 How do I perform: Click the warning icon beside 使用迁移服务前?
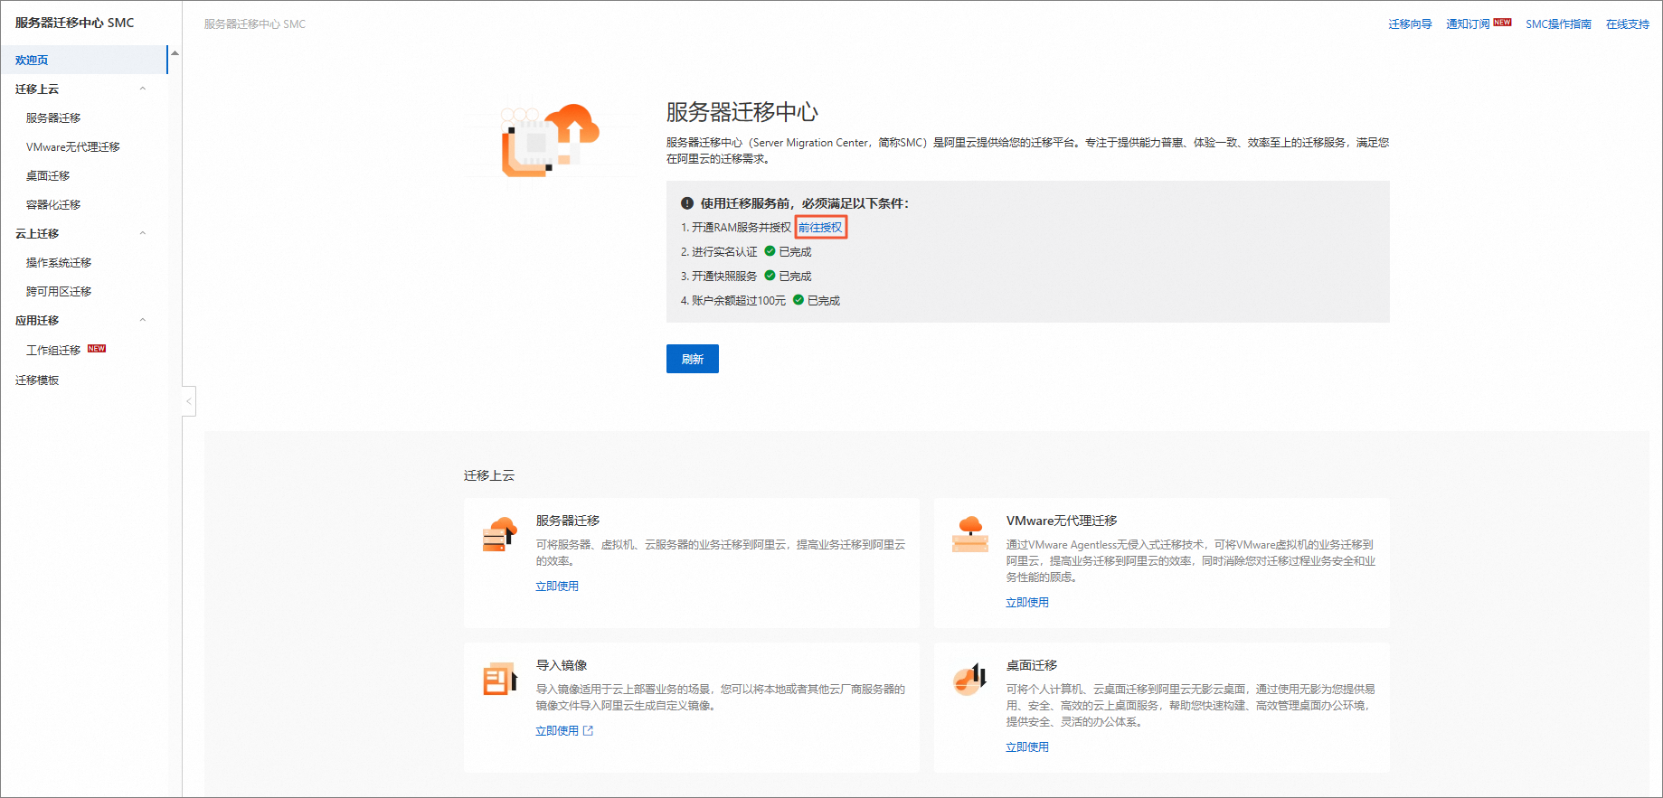pyautogui.click(x=687, y=203)
